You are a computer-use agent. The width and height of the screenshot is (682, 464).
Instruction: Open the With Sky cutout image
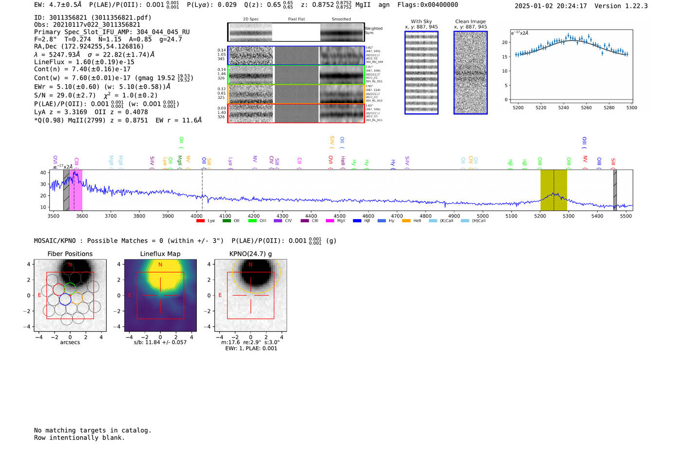pyautogui.click(x=421, y=73)
